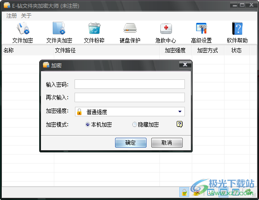Open the 文件粉碎 file shredder
This screenshot has width=259, height=200.
coord(94,33)
